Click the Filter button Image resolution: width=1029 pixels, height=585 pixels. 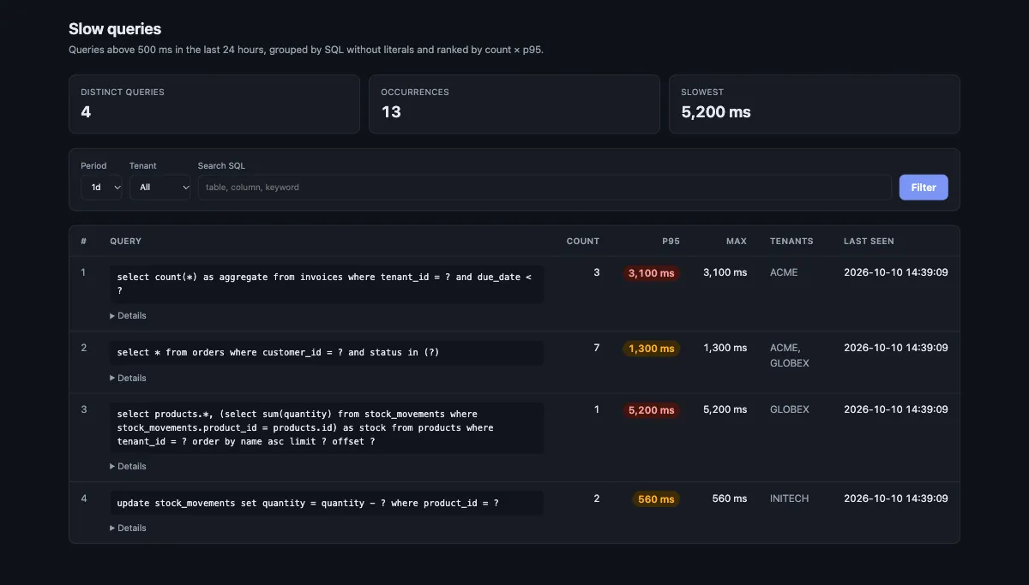point(924,187)
